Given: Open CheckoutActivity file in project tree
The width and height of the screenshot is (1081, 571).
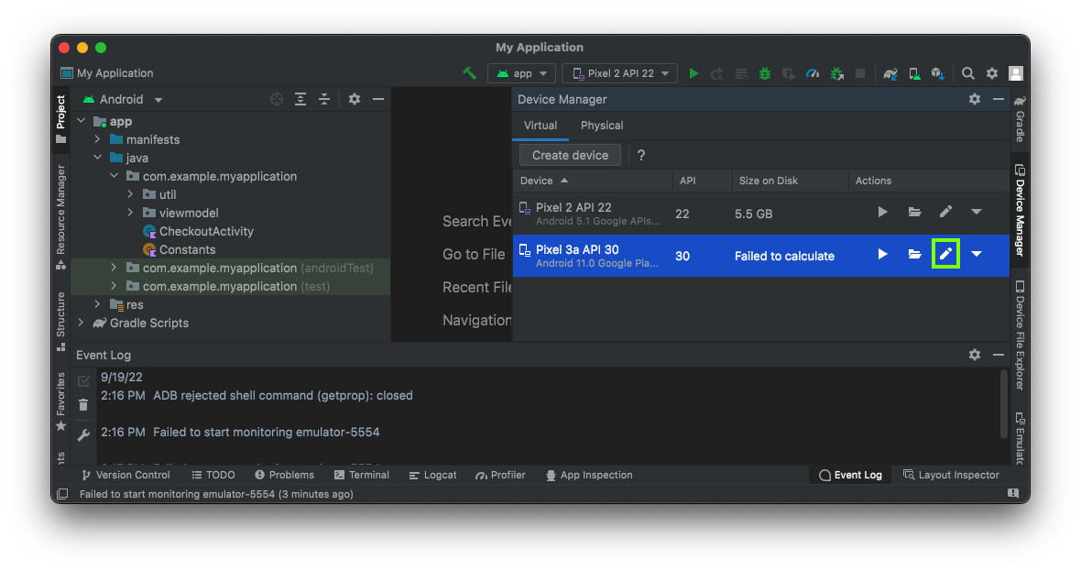Looking at the screenshot, I should pyautogui.click(x=206, y=231).
